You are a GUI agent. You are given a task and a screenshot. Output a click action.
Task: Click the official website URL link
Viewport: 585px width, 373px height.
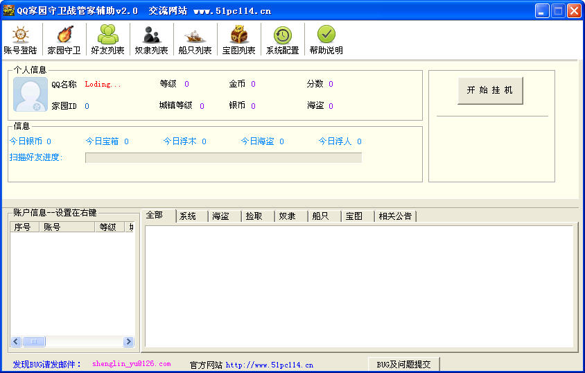270,365
